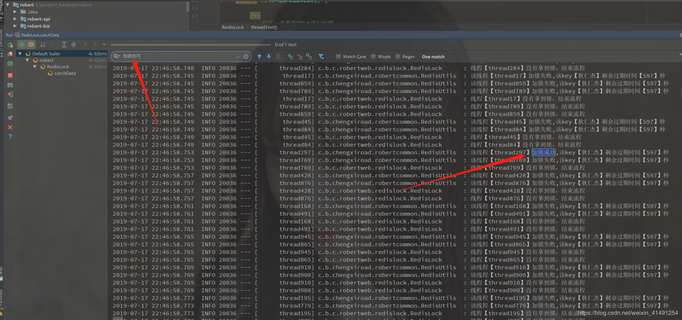This screenshot has height=320, width=682.
Task: Enable the Regex checkbox
Action: pos(397,56)
